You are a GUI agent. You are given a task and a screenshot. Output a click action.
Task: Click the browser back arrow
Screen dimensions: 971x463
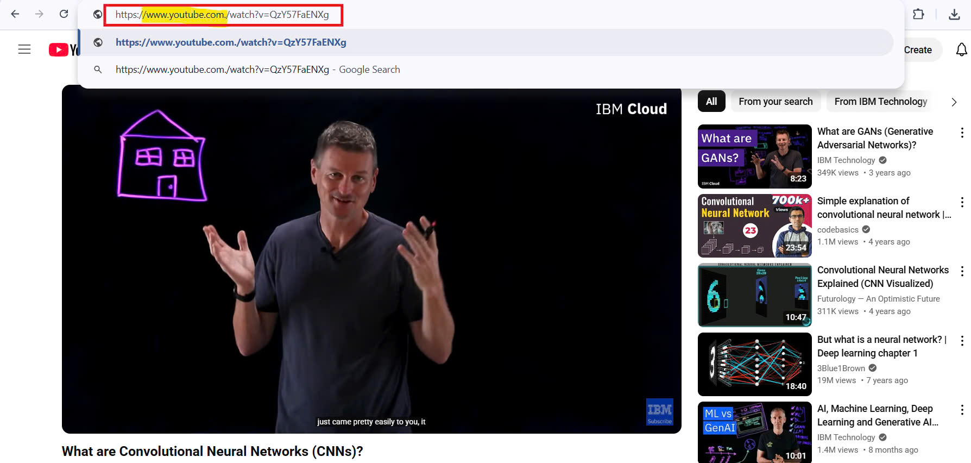click(x=15, y=14)
